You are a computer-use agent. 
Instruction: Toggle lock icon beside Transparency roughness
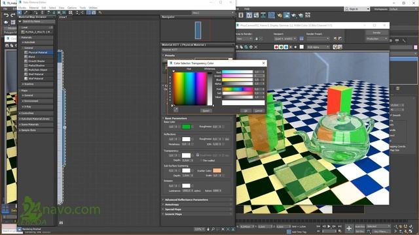tap(198, 155)
